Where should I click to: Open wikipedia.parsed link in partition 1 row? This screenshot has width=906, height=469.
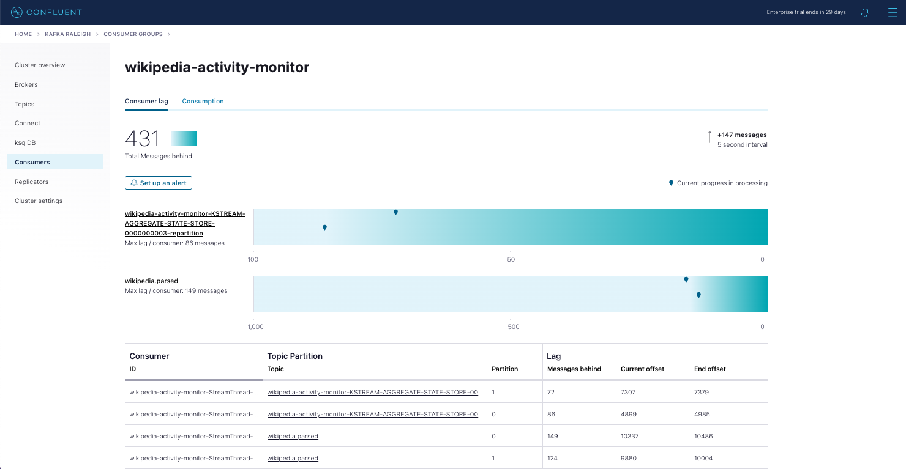(x=293, y=458)
